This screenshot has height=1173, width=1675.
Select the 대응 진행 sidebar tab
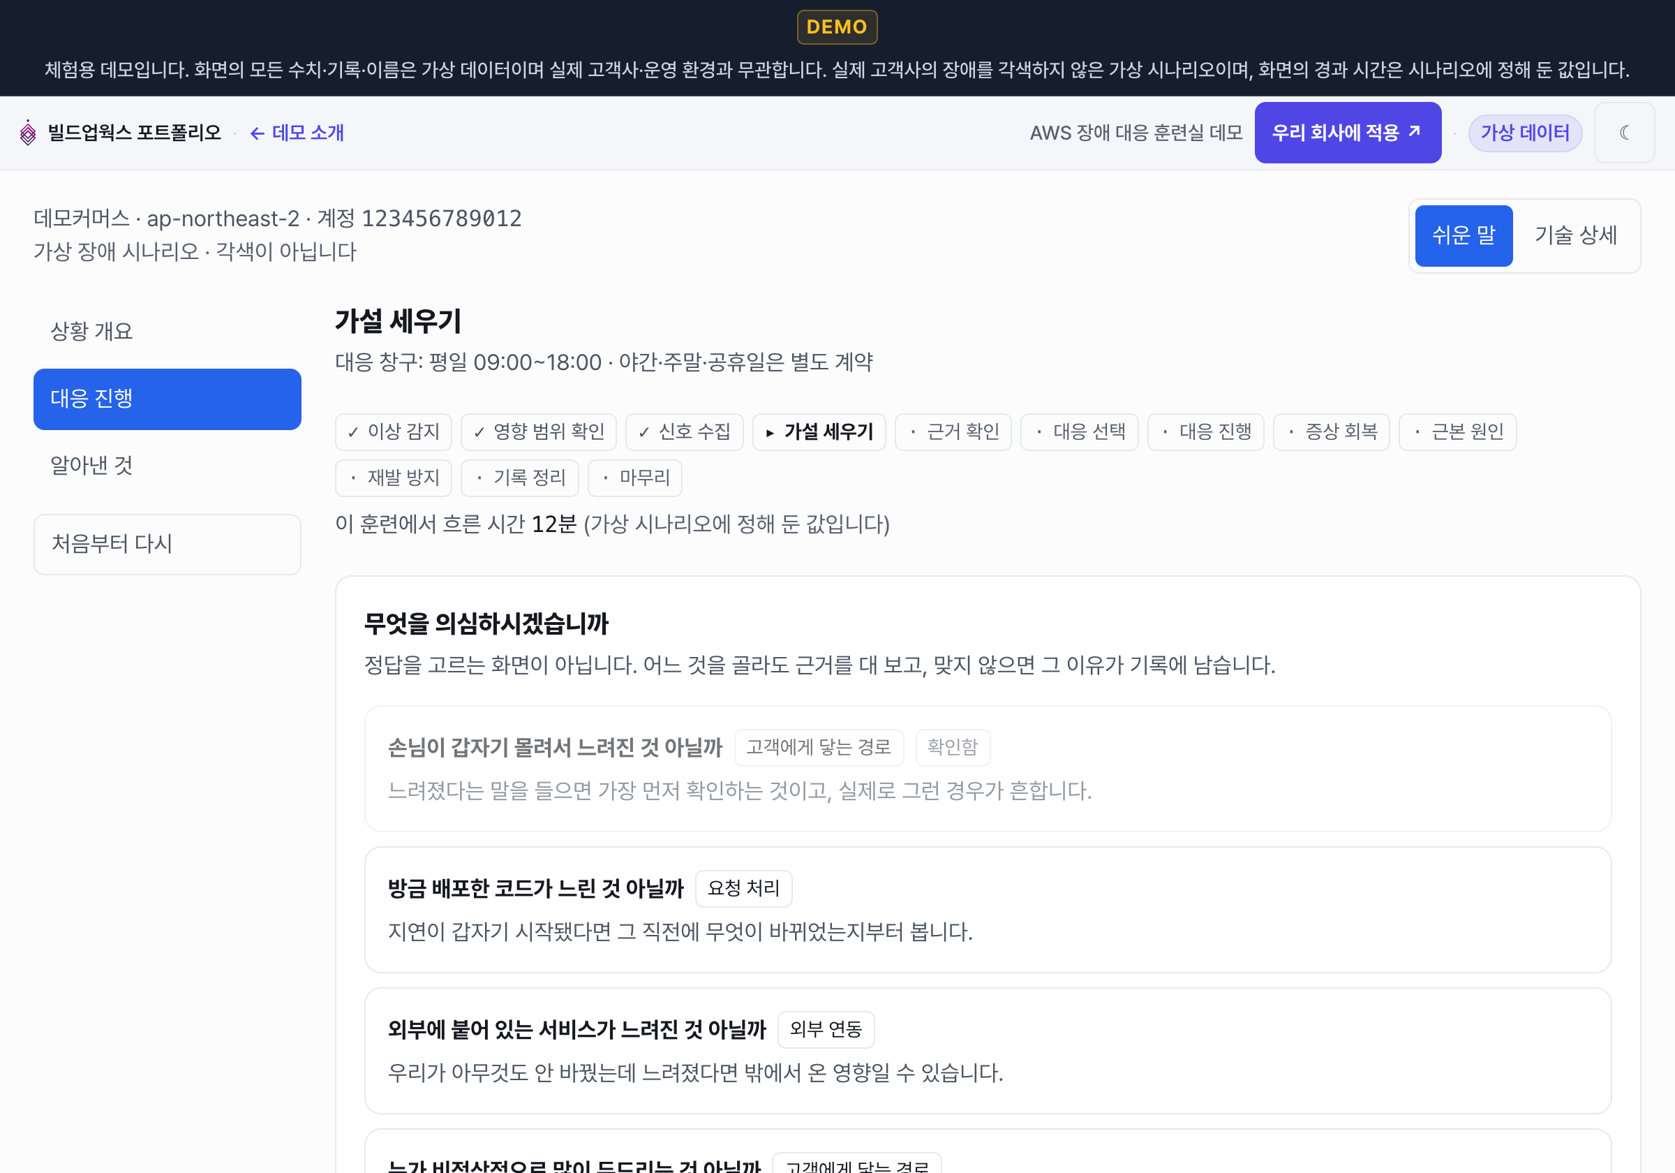pyautogui.click(x=167, y=399)
